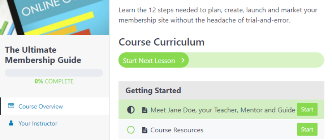
Task: Click the online course thumbnail image
Action: point(55,17)
